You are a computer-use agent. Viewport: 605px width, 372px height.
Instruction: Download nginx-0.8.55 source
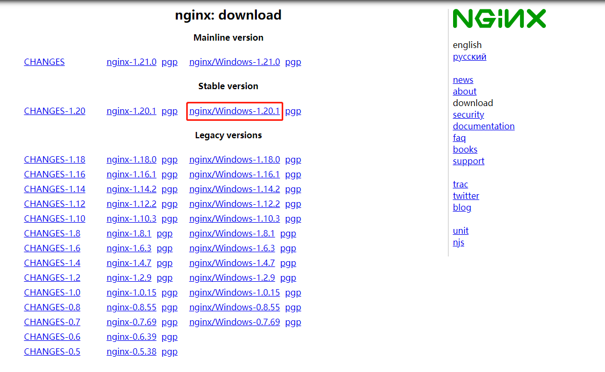point(131,307)
